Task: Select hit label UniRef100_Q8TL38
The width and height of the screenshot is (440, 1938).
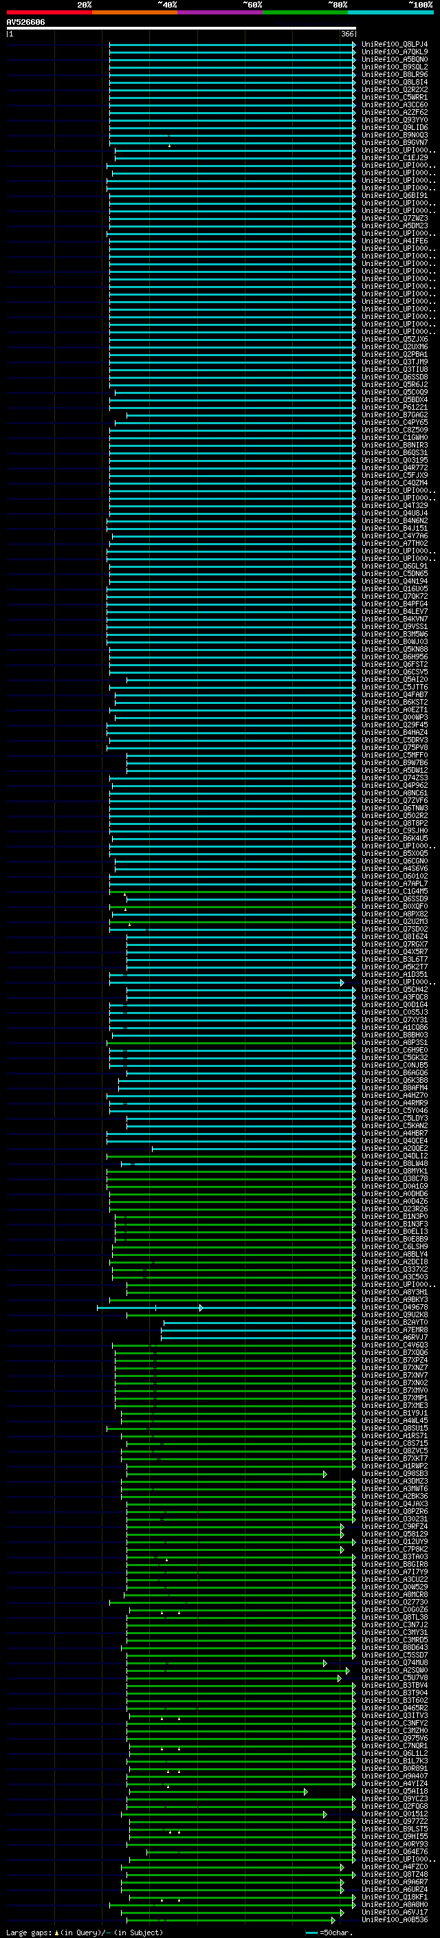Action: click(395, 1617)
